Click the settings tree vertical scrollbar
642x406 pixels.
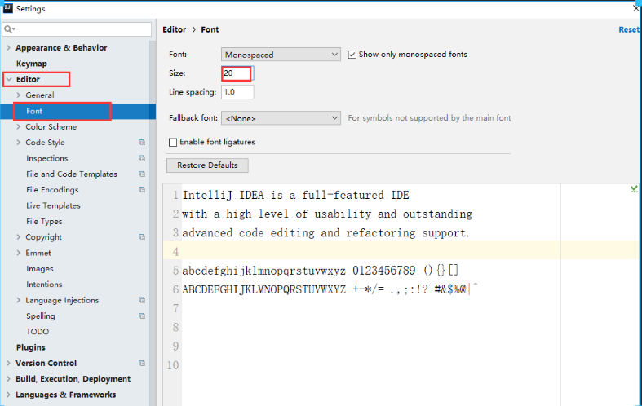pyautogui.click(x=153, y=223)
